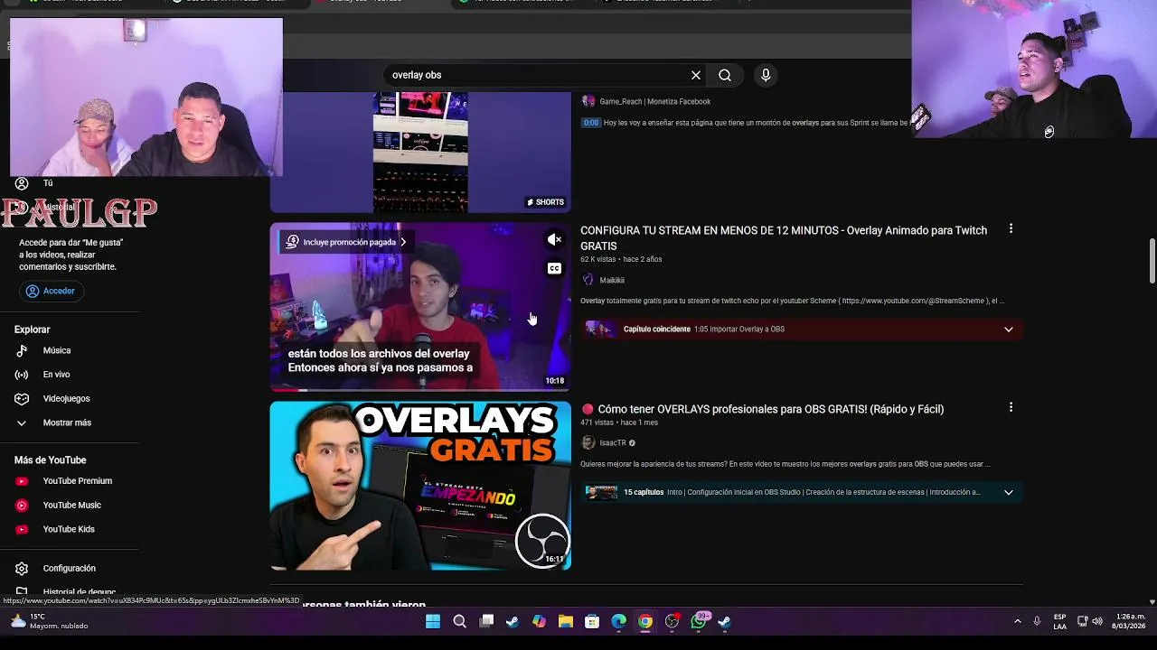The height and width of the screenshot is (650, 1157).
Task: Click the IsaacTR channel avatar
Action: click(x=588, y=443)
